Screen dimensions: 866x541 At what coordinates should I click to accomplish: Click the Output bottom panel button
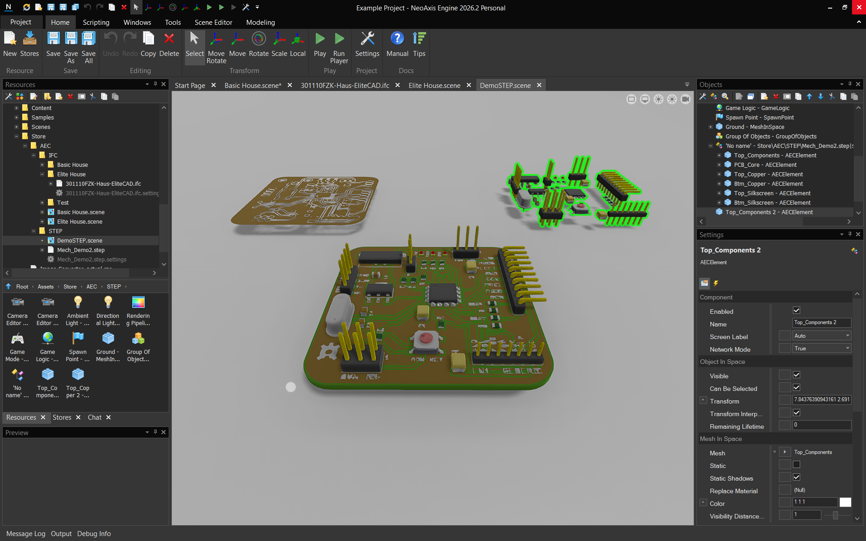click(61, 534)
